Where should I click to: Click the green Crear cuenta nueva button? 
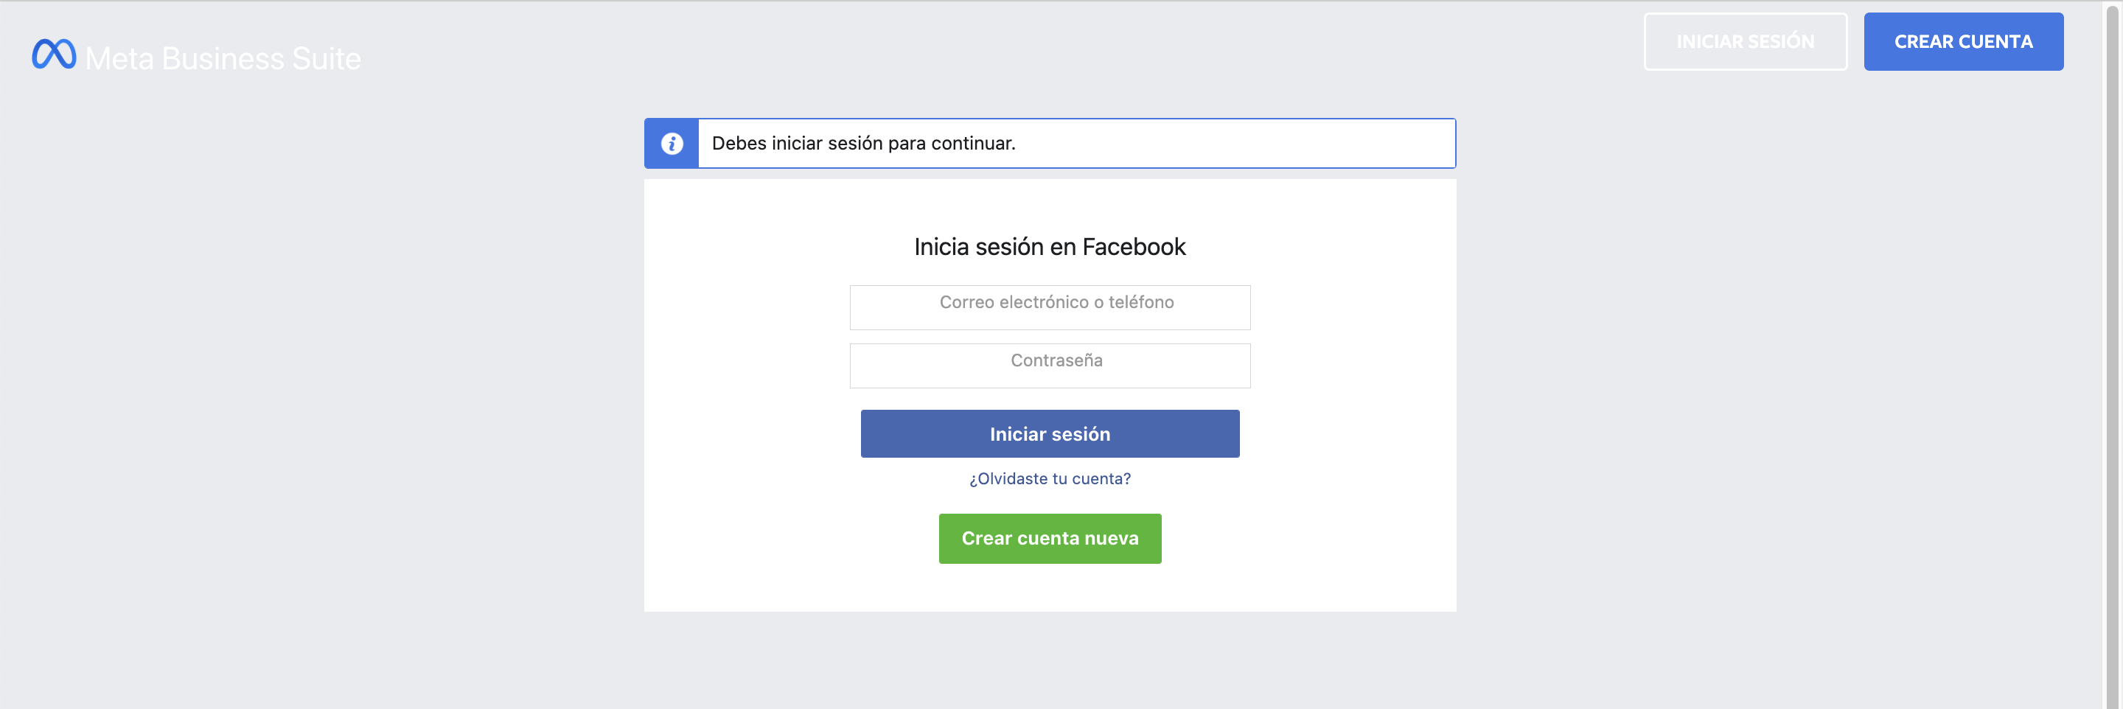click(1049, 538)
